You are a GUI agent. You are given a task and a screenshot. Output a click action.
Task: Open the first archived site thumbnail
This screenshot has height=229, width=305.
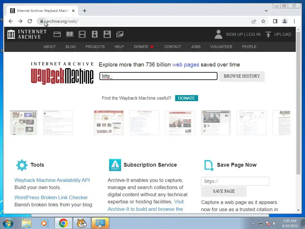24,123
